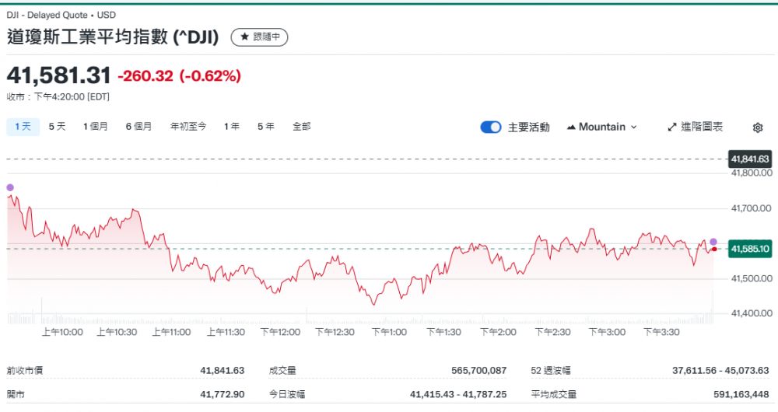Switch to the 5天 range tab

(x=57, y=127)
